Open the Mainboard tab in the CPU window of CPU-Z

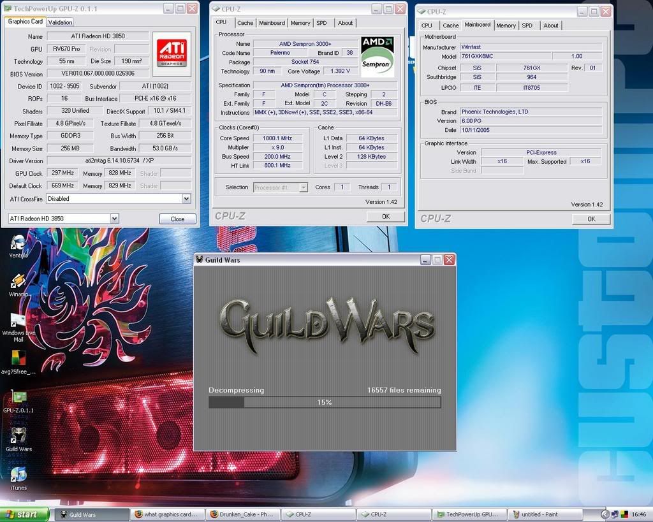(272, 23)
